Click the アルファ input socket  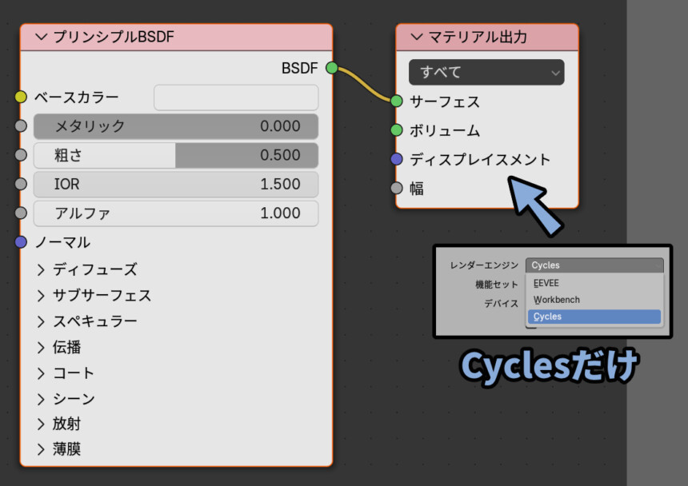click(x=21, y=213)
